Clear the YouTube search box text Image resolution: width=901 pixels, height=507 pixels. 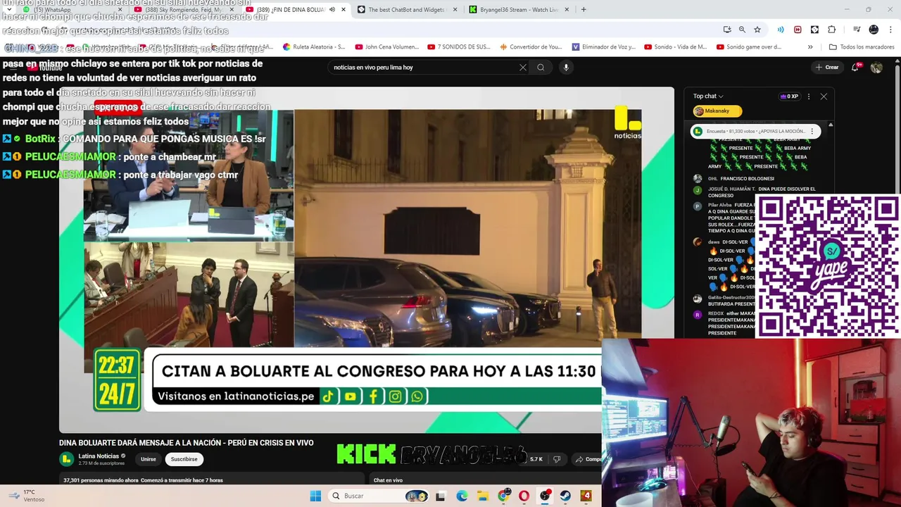522,68
